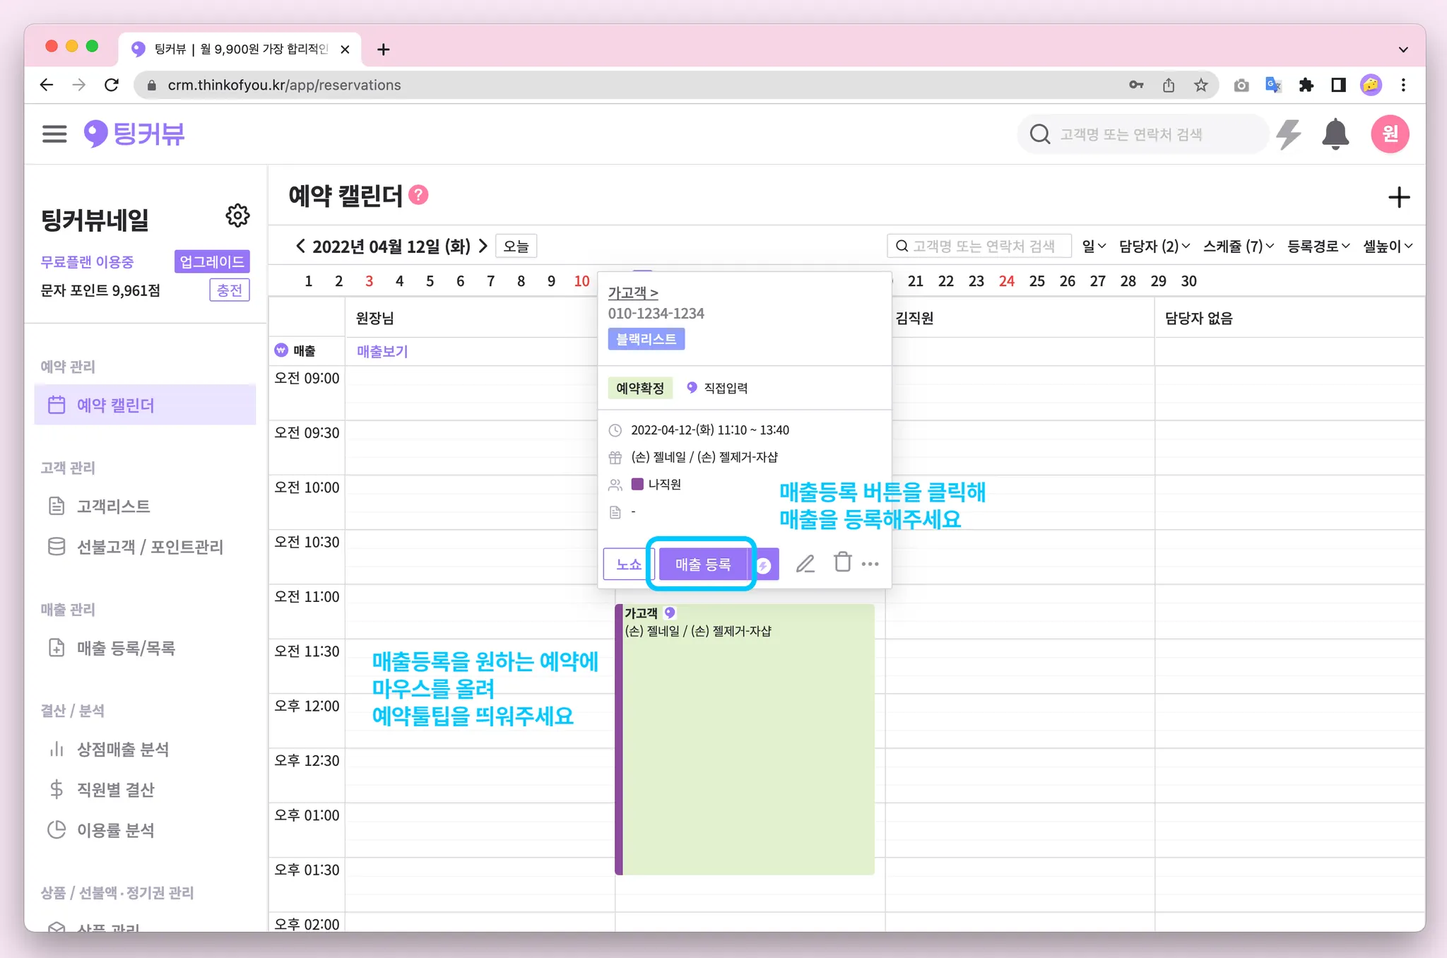The height and width of the screenshot is (958, 1447).
Task: Click the calendar customer search field
Action: [979, 246]
